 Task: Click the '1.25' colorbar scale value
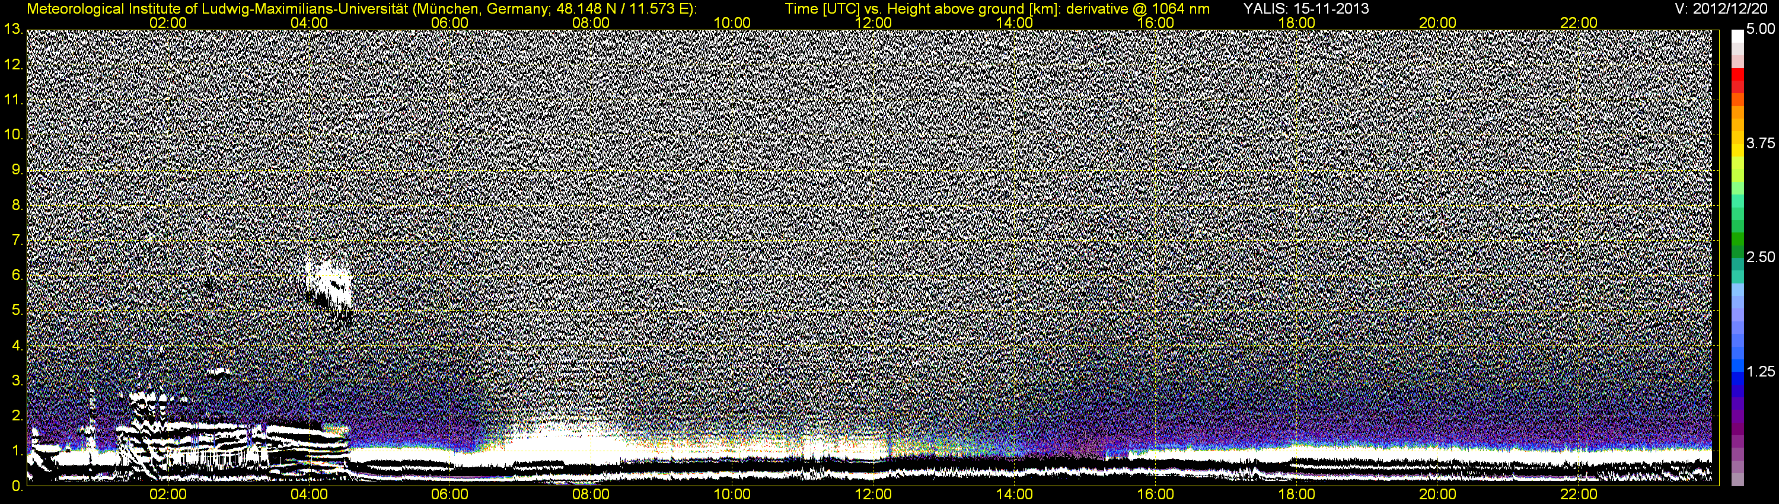tap(1761, 371)
